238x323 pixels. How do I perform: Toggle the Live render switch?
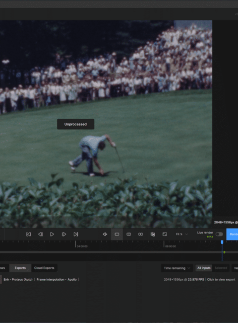pyautogui.click(x=219, y=234)
